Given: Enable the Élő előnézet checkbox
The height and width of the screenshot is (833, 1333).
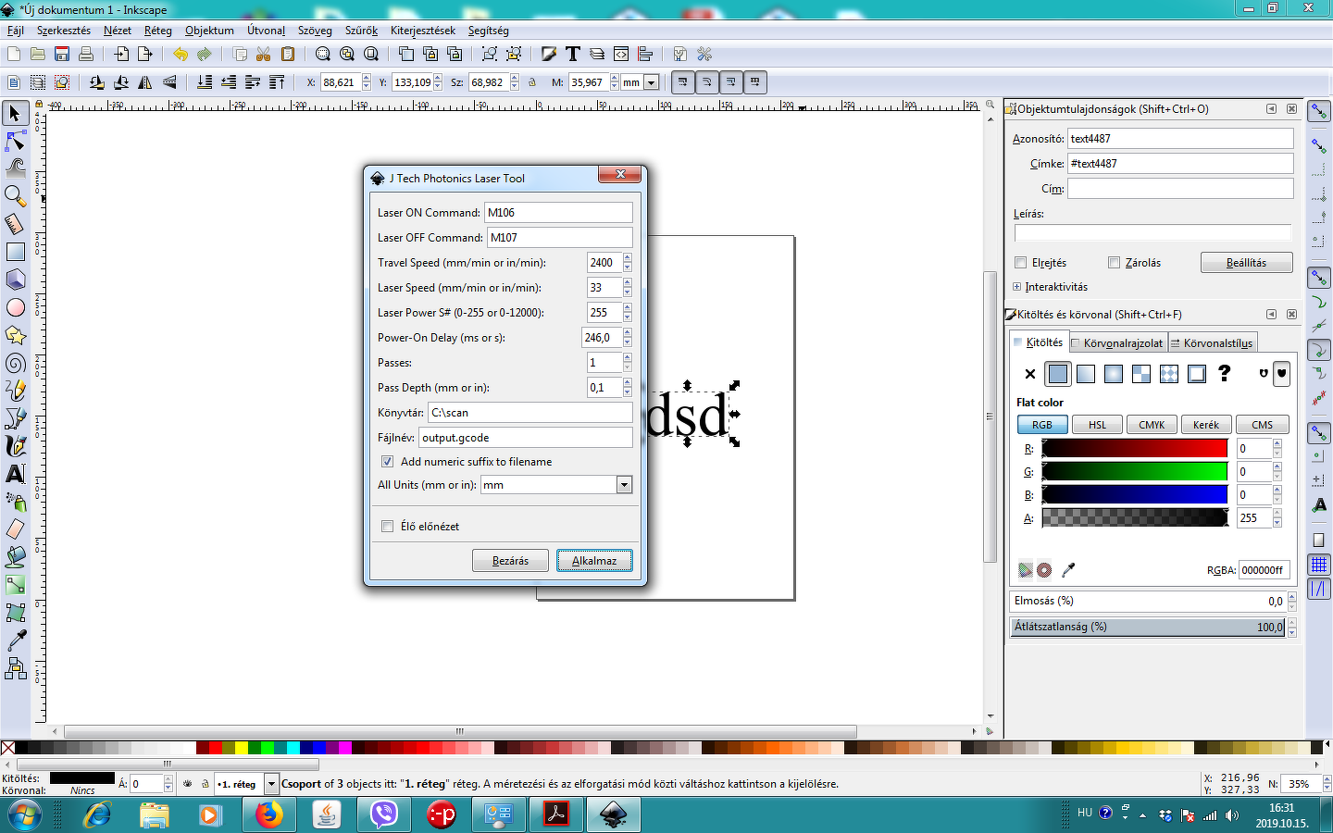Looking at the screenshot, I should 387,526.
